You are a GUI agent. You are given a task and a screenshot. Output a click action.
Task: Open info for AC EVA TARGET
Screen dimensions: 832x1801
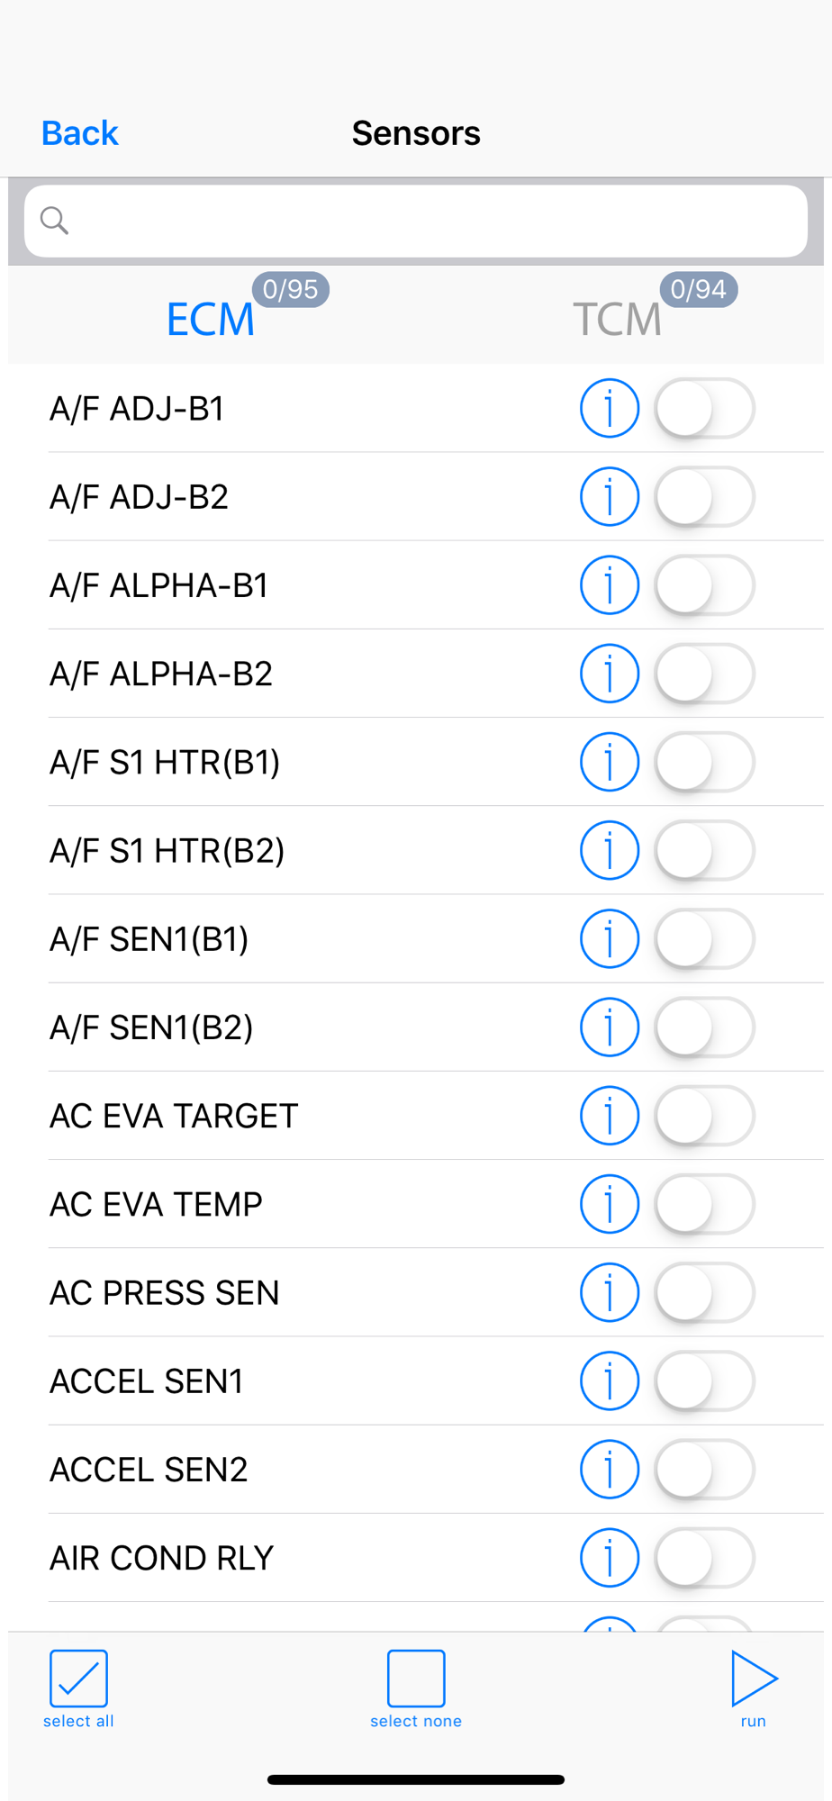tap(610, 1115)
